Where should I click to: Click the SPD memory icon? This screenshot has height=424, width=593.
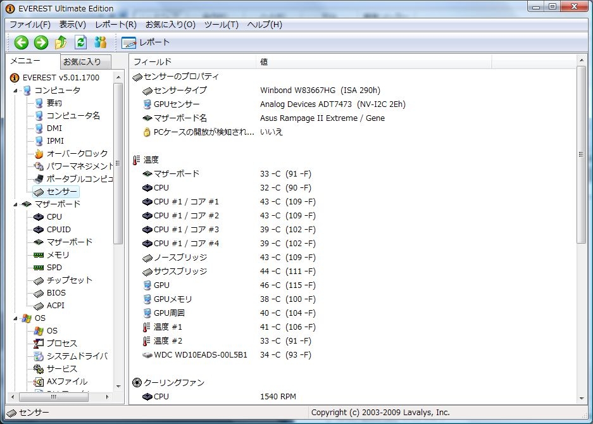pyautogui.click(x=39, y=268)
